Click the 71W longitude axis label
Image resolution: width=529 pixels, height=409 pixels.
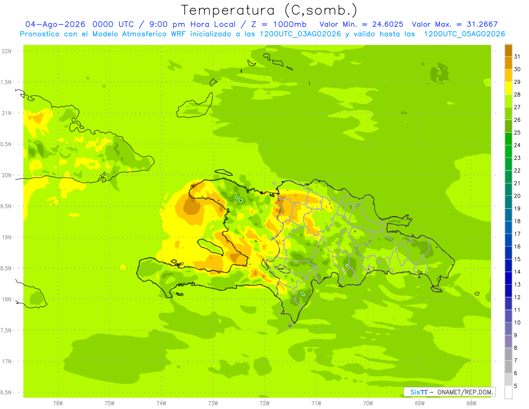(x=316, y=403)
